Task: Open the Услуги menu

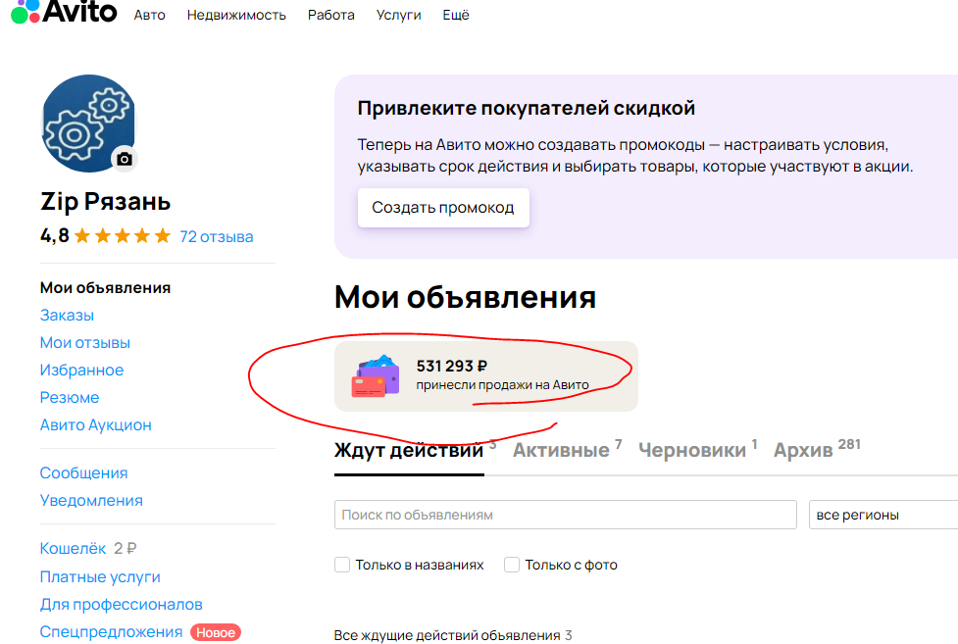Action: [398, 15]
